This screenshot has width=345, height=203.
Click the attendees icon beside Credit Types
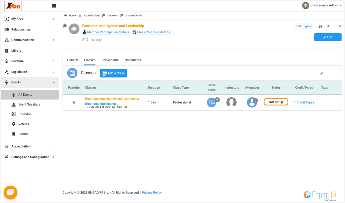[320, 26]
